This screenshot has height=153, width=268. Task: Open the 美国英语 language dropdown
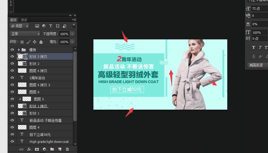(257, 65)
